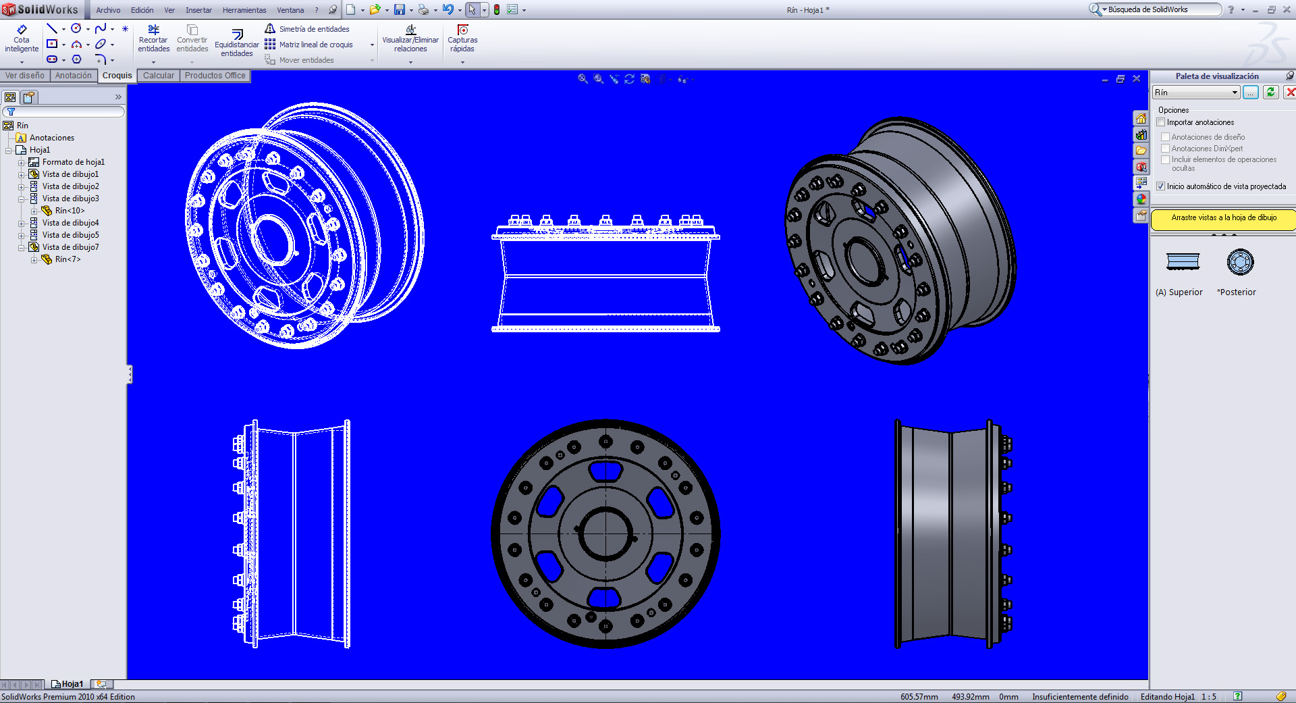Choose the Circle sketch tool
1296x703 pixels.
pyautogui.click(x=76, y=28)
